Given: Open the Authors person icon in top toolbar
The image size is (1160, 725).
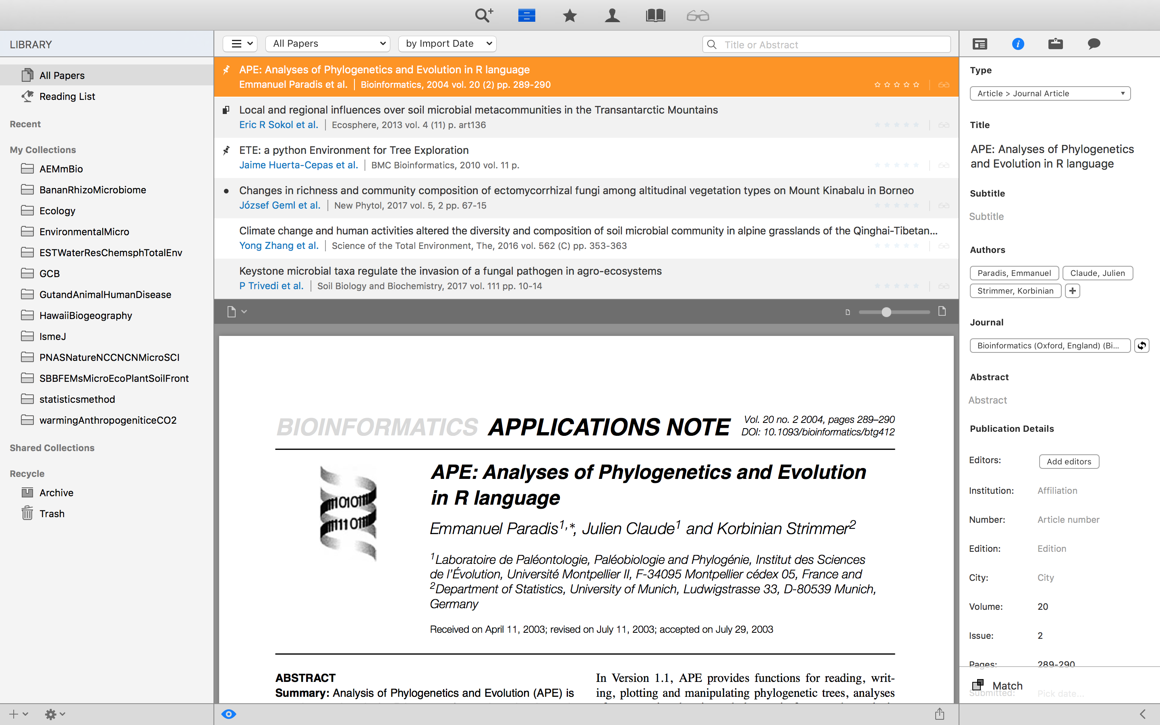Looking at the screenshot, I should [612, 15].
